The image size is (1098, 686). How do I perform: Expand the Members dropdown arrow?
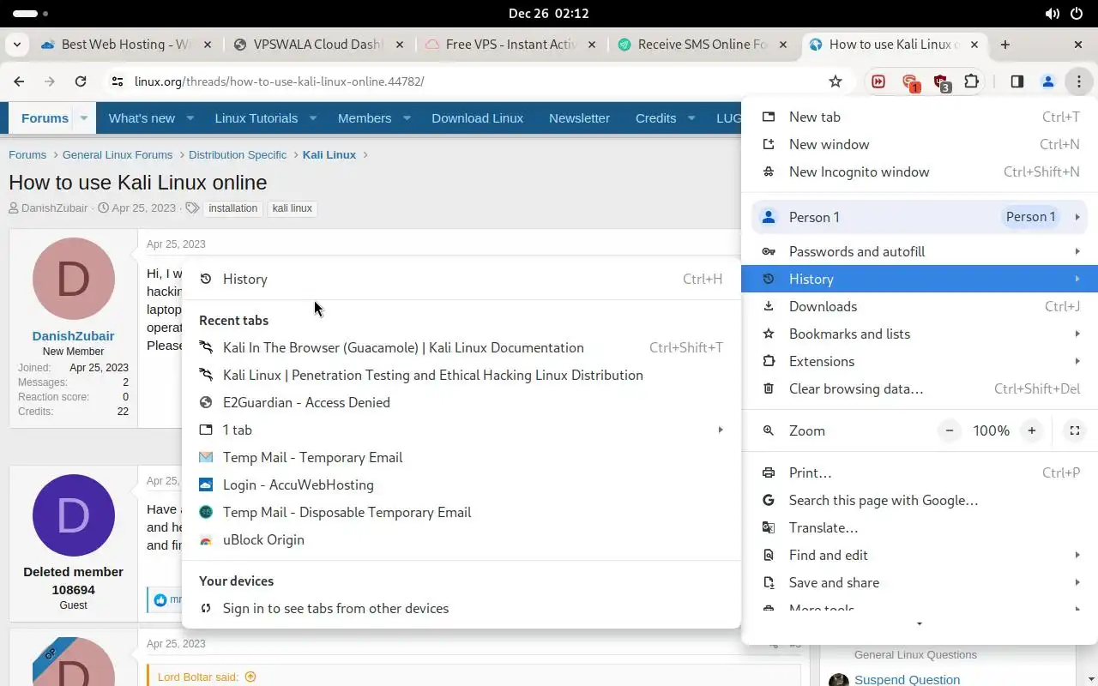coord(407,118)
